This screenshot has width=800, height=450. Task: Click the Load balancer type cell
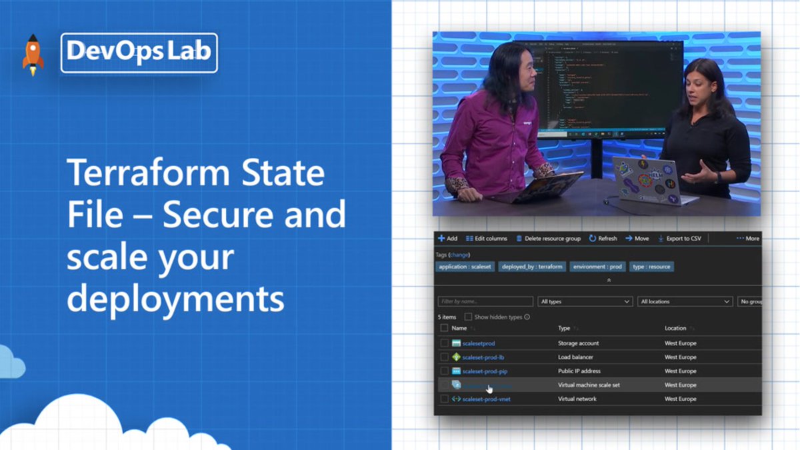point(575,357)
